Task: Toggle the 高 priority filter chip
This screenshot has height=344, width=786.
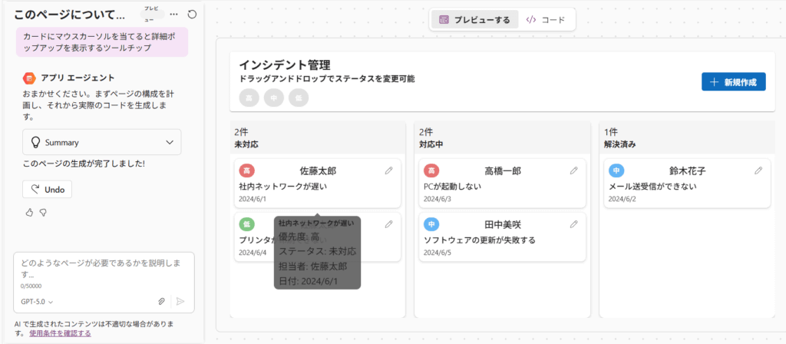Action: (x=249, y=98)
